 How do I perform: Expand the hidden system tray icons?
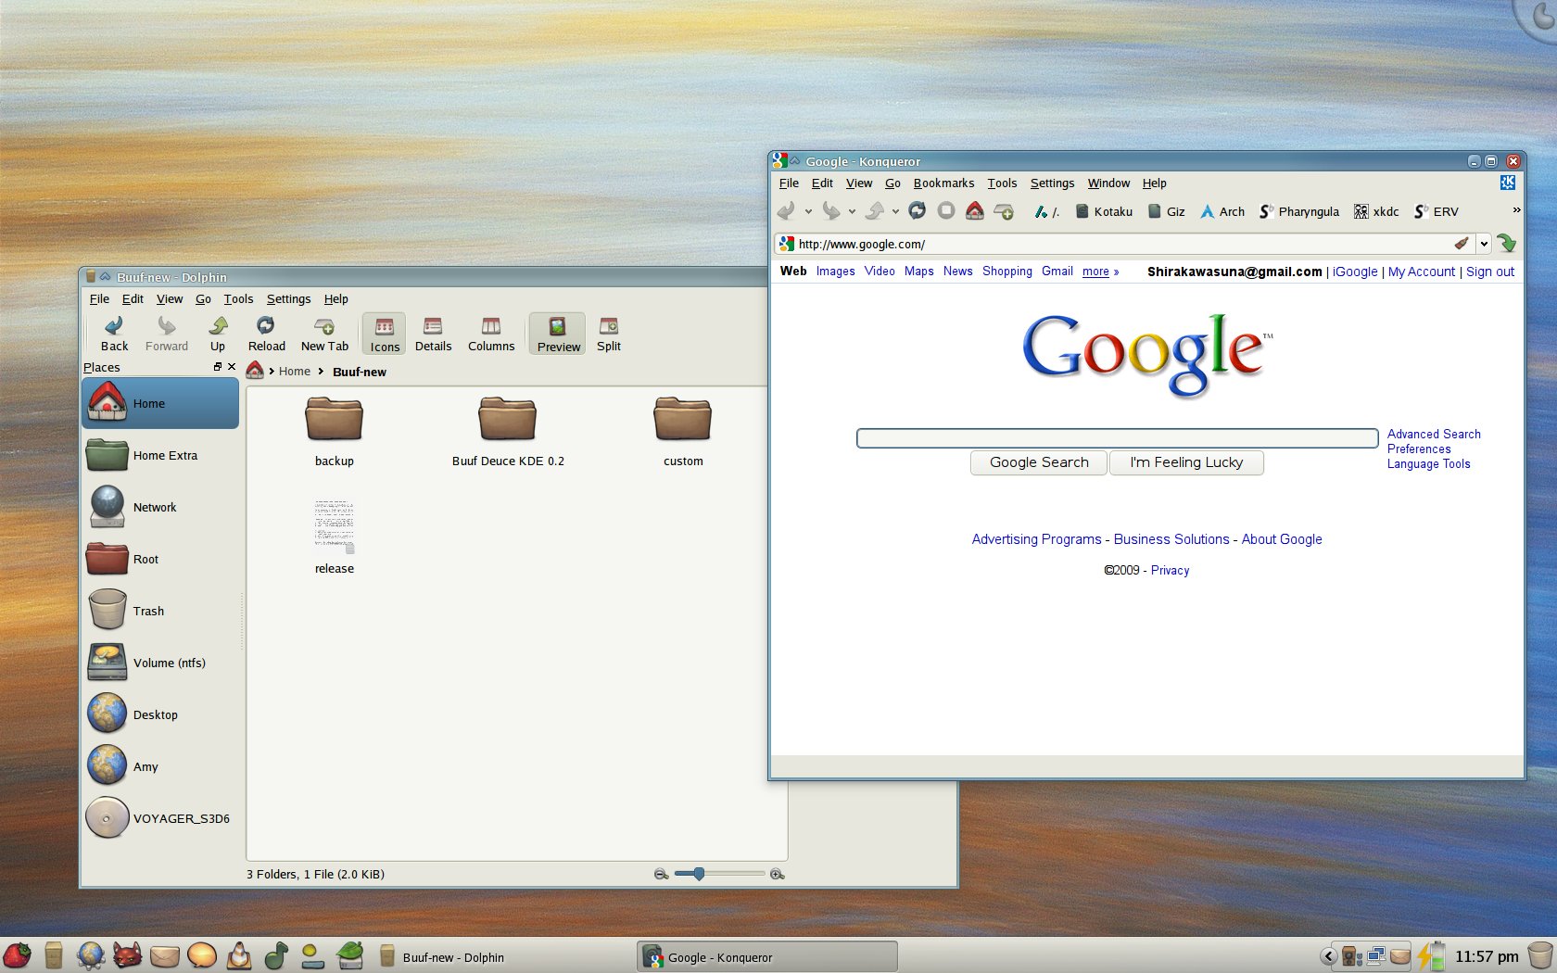click(x=1328, y=956)
